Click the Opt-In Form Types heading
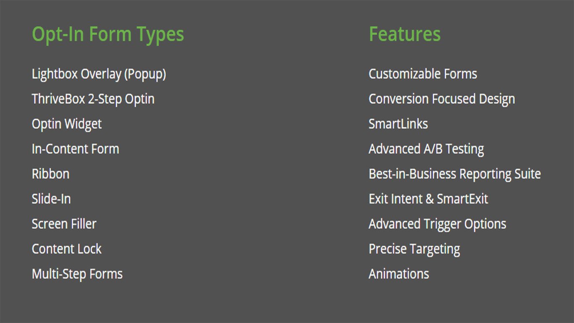 (x=108, y=34)
